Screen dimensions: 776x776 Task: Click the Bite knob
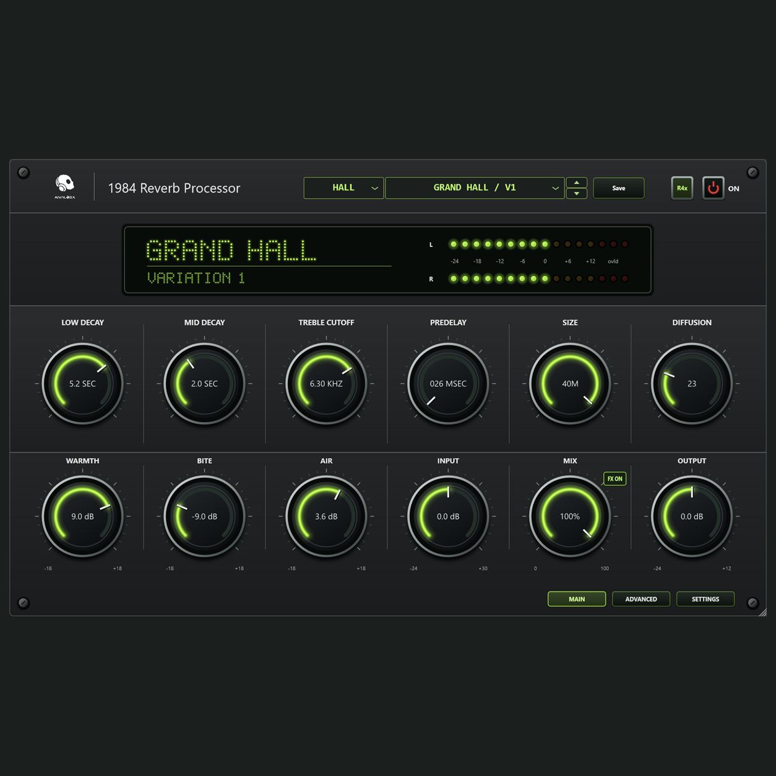click(x=204, y=516)
